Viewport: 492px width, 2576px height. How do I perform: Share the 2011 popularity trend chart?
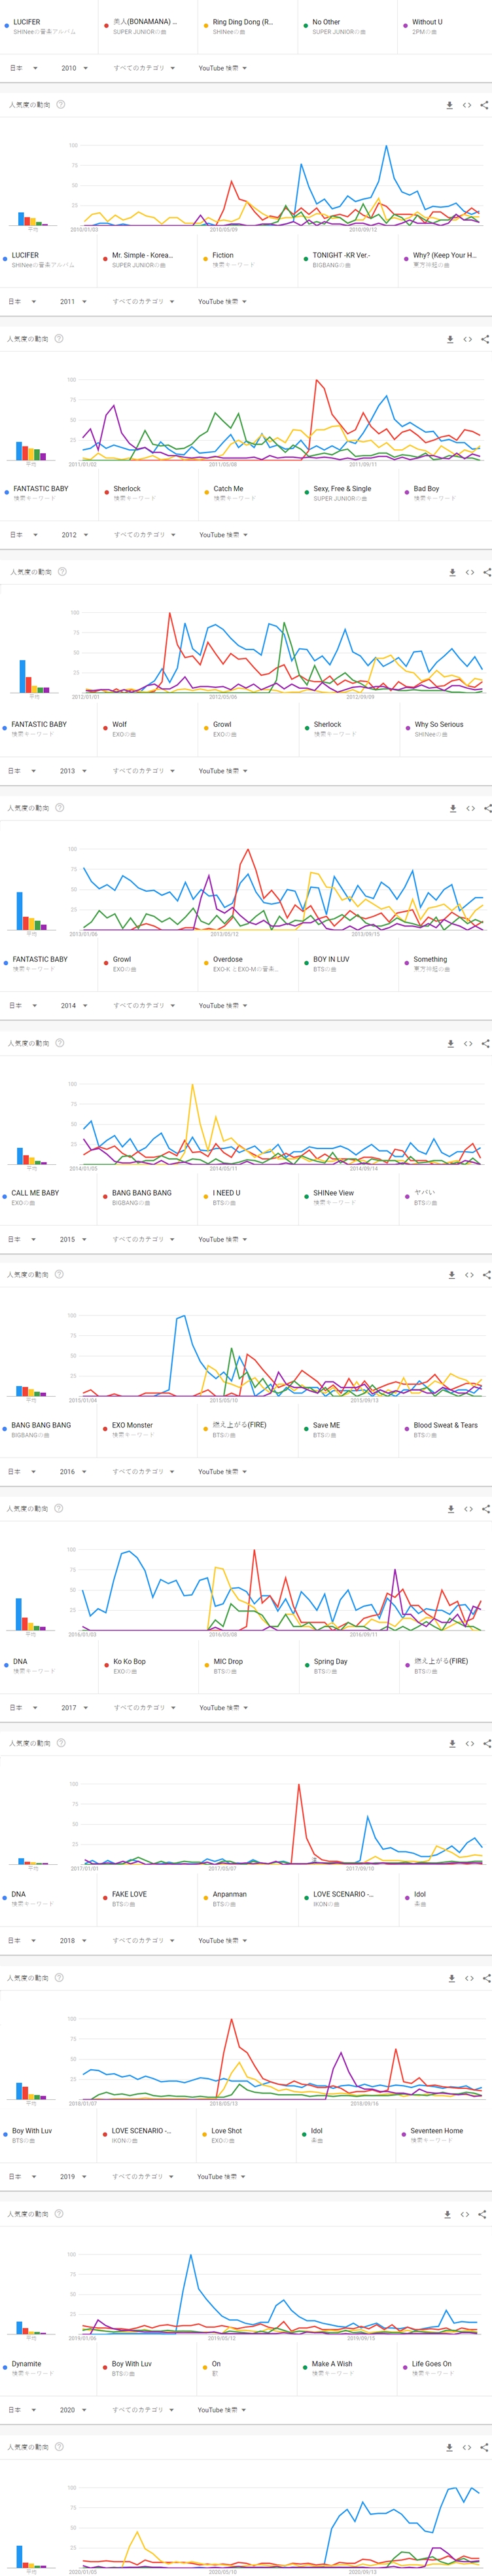(x=485, y=339)
